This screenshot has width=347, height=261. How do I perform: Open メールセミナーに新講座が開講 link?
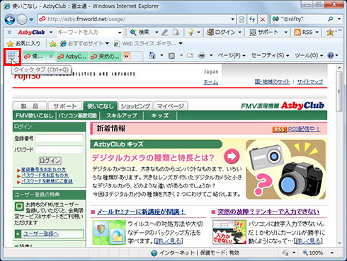click(141, 212)
